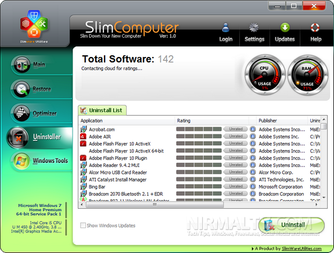
Task: Click Adobe Flash Player 10 Plugin icon
Action: [83, 158]
